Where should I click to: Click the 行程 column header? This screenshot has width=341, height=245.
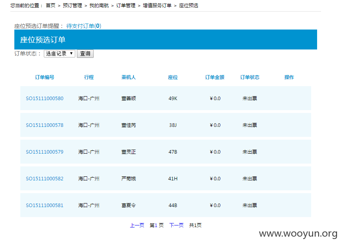[89, 77]
